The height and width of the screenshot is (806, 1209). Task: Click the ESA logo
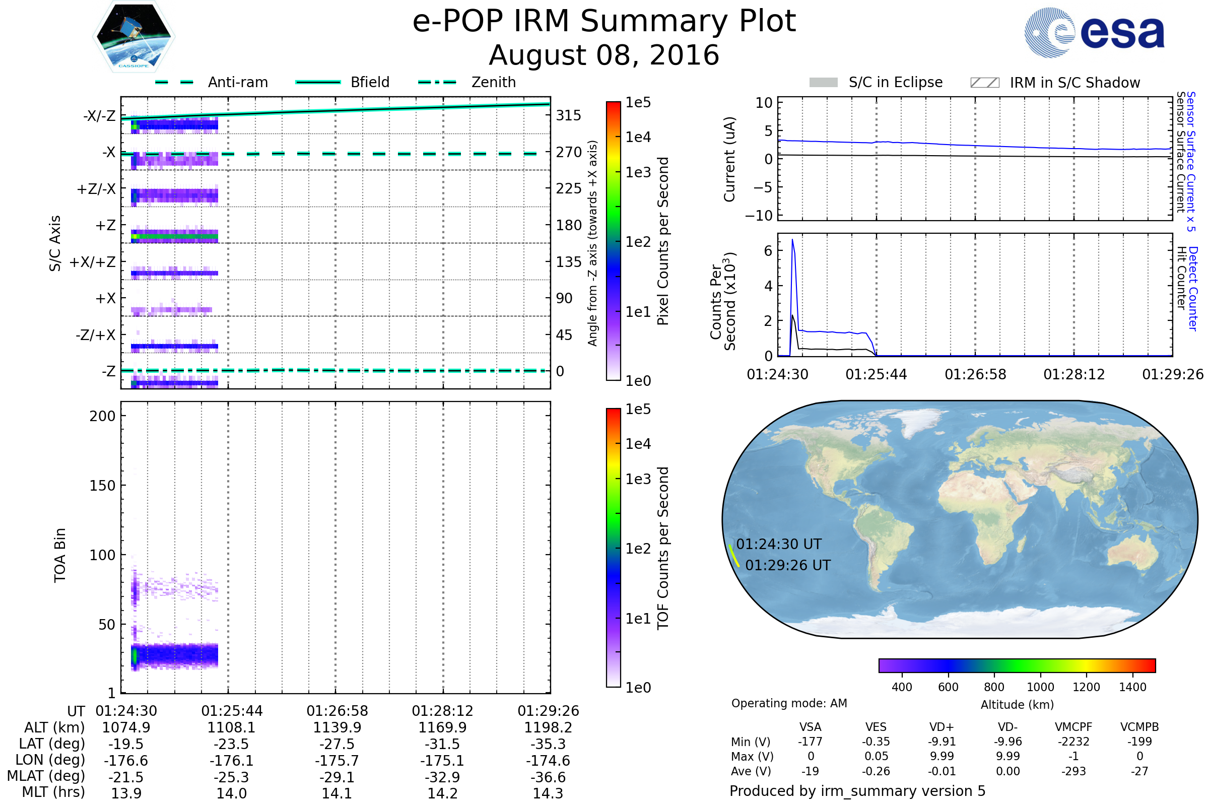pyautogui.click(x=1094, y=33)
